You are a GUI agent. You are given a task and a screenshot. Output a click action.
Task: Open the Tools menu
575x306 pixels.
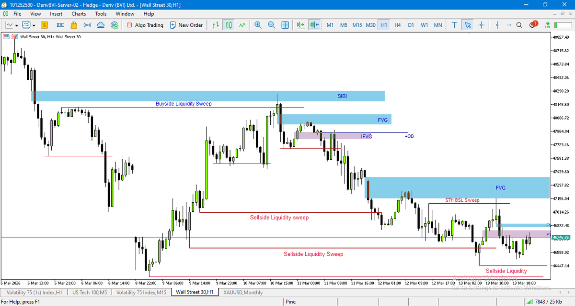[101, 14]
